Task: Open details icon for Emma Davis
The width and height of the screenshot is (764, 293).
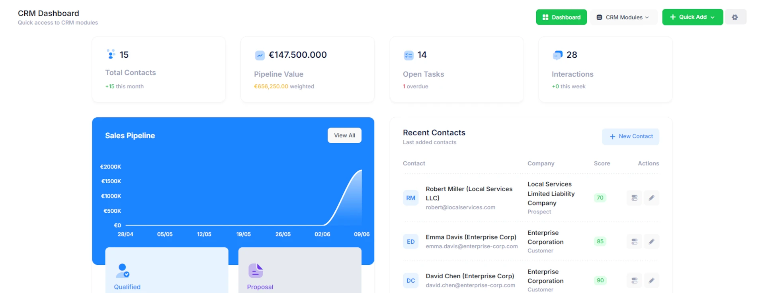Action: (634, 241)
